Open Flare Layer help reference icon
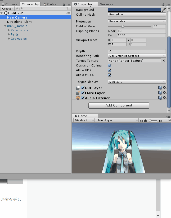The image size is (171, 218). coord(160,93)
